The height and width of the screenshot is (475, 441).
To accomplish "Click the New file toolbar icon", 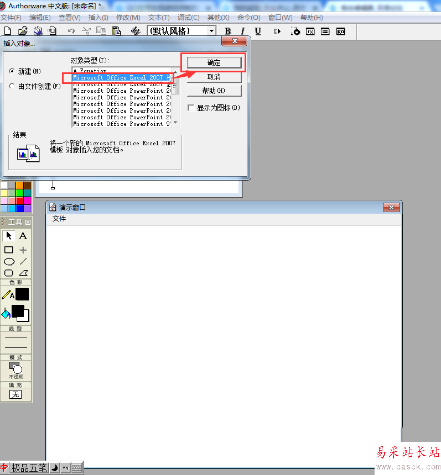I will [8, 31].
